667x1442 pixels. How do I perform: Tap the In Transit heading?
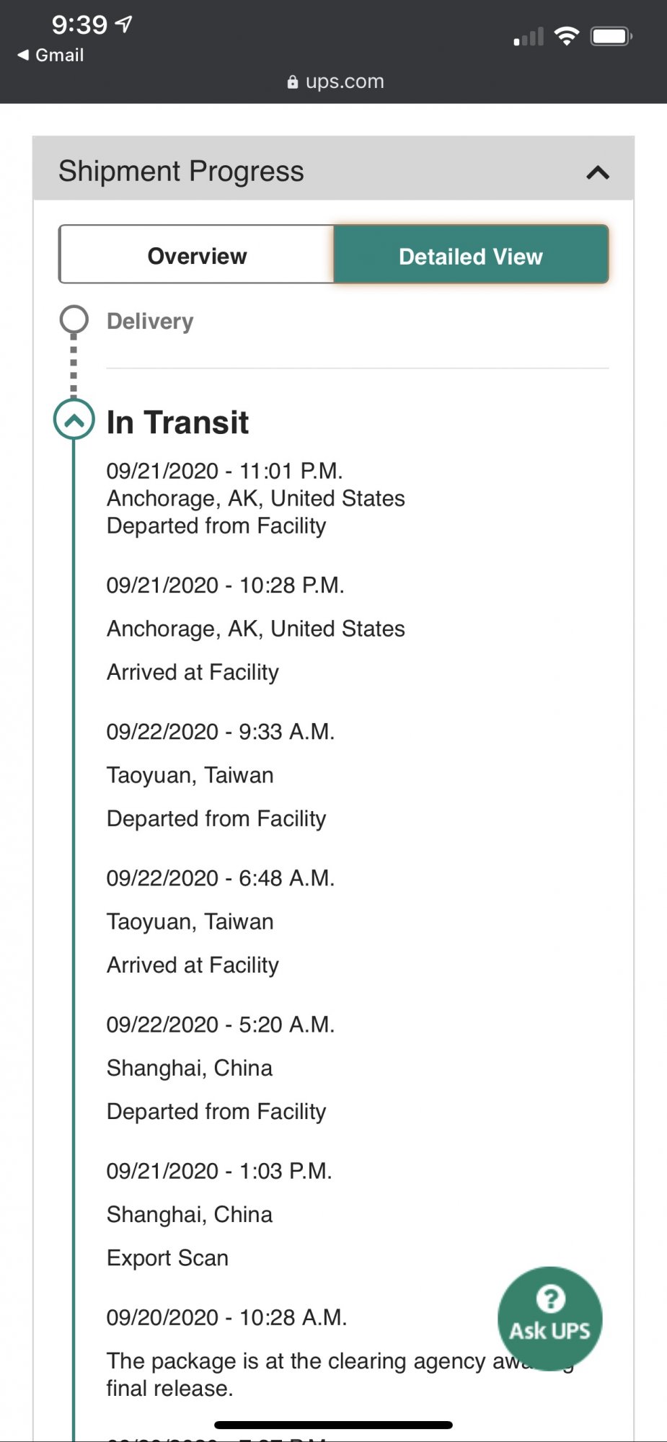(177, 423)
